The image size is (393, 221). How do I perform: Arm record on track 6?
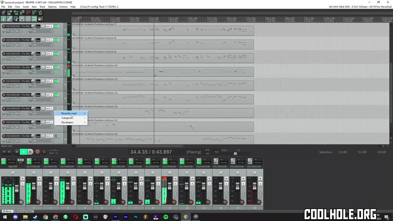tap(4, 26)
